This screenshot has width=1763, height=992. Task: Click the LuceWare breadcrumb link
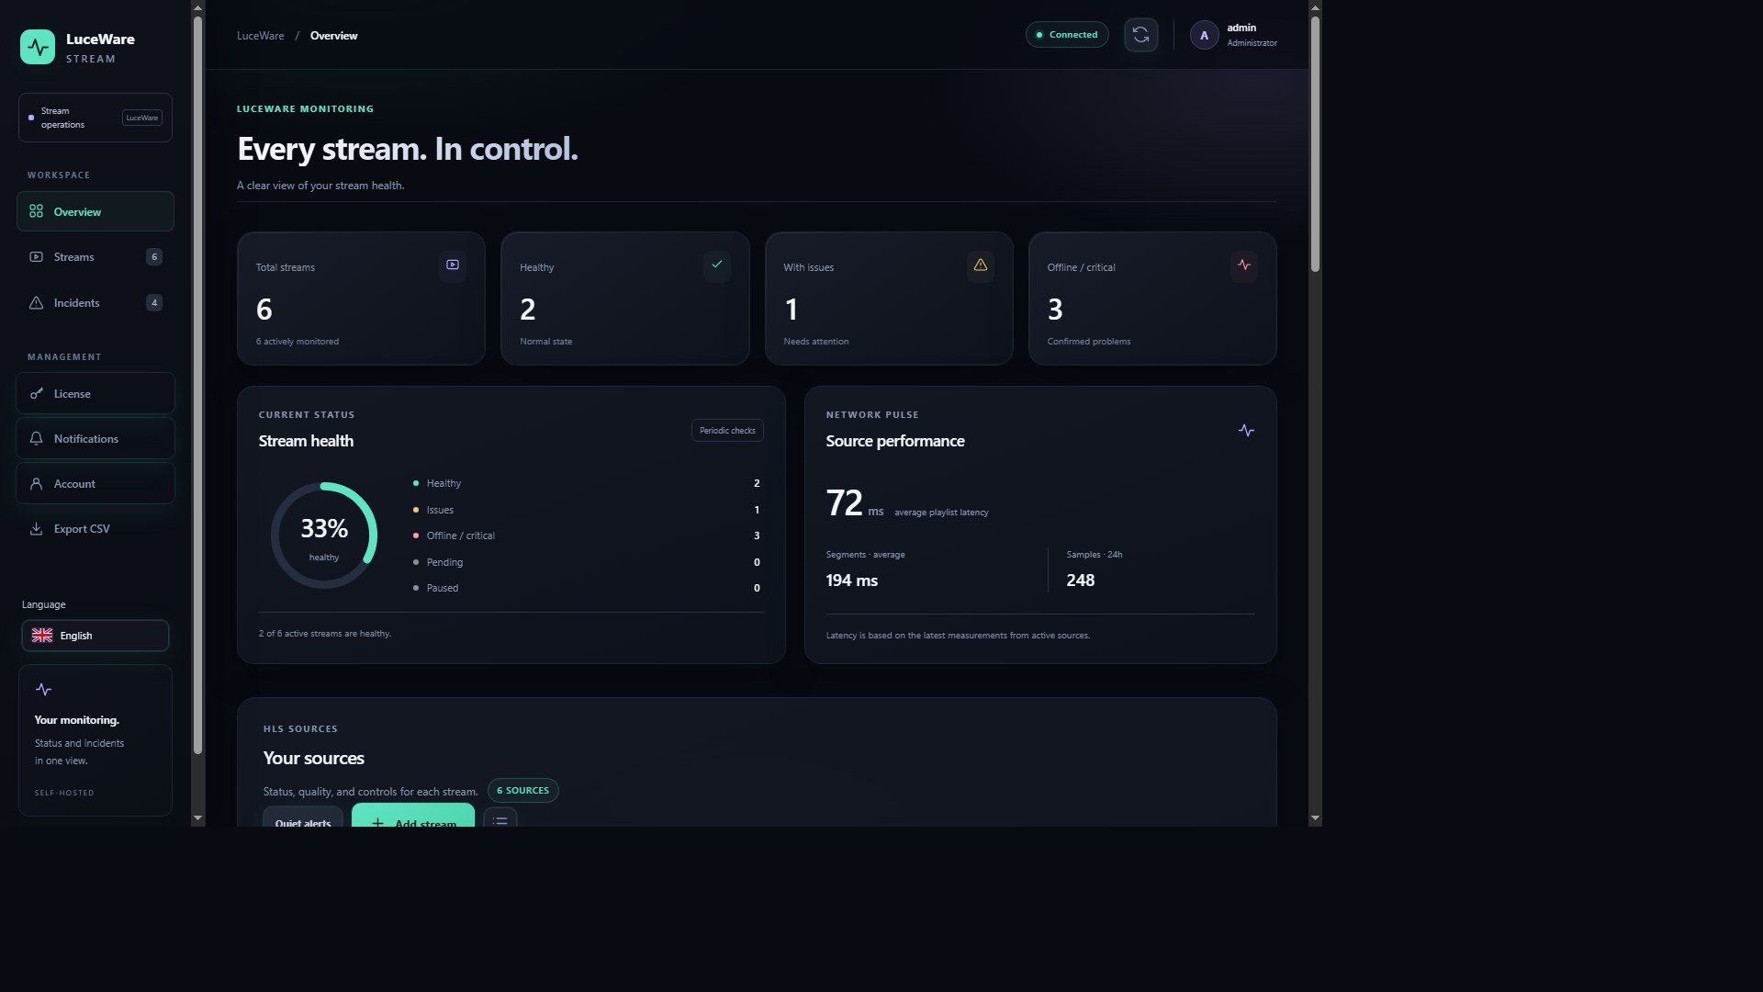pos(261,36)
